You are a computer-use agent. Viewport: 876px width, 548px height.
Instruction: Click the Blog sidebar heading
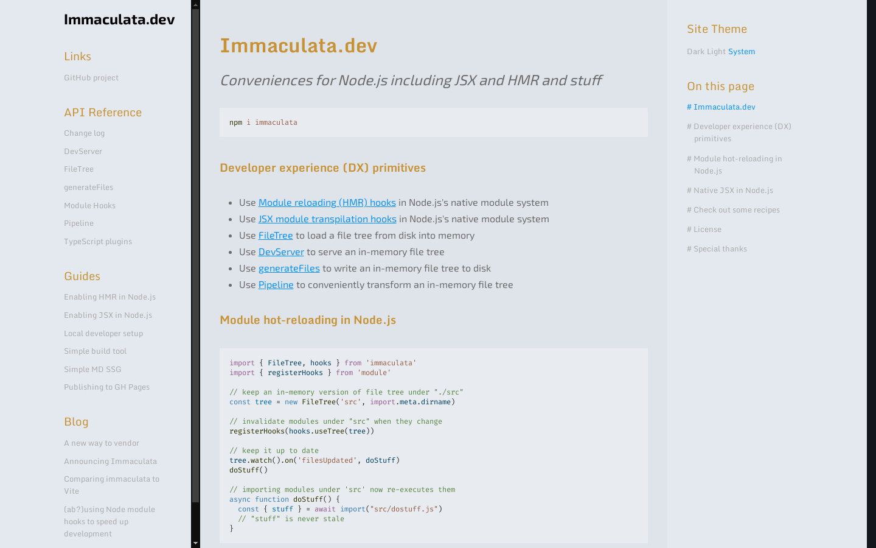pos(76,422)
